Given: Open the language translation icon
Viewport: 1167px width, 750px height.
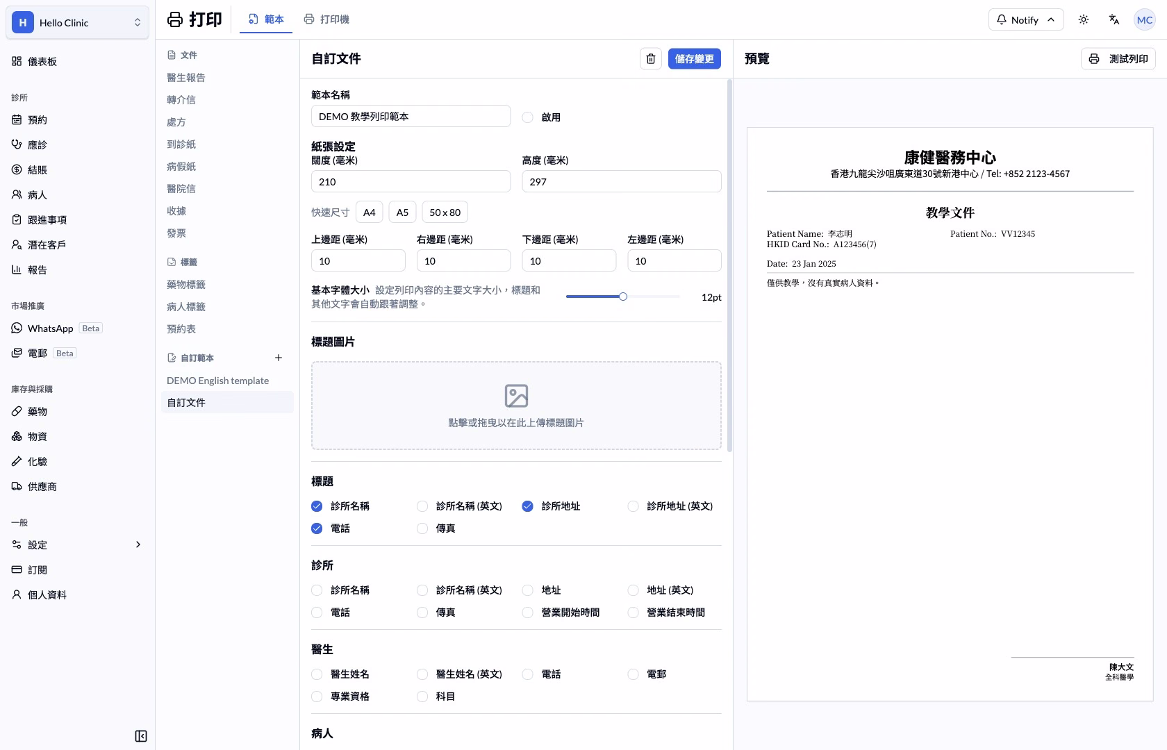Looking at the screenshot, I should pyautogui.click(x=1114, y=19).
